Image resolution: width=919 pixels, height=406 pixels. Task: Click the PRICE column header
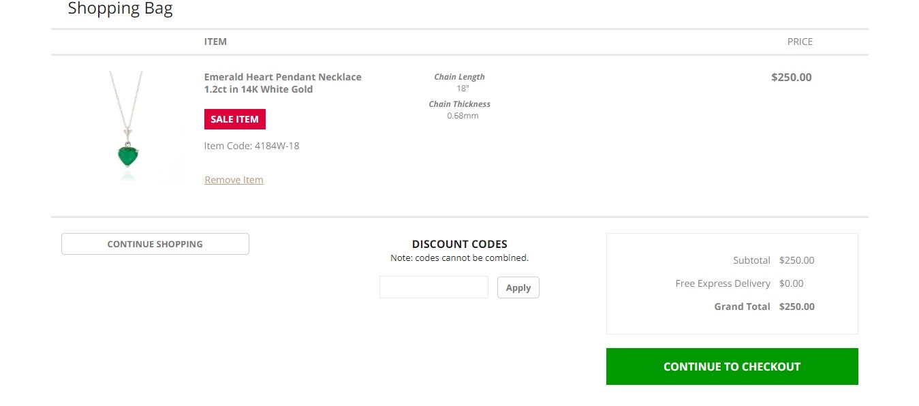(800, 42)
